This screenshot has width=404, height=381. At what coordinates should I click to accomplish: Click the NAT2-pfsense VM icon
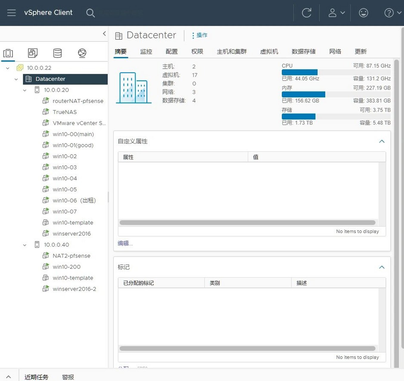click(x=46, y=255)
